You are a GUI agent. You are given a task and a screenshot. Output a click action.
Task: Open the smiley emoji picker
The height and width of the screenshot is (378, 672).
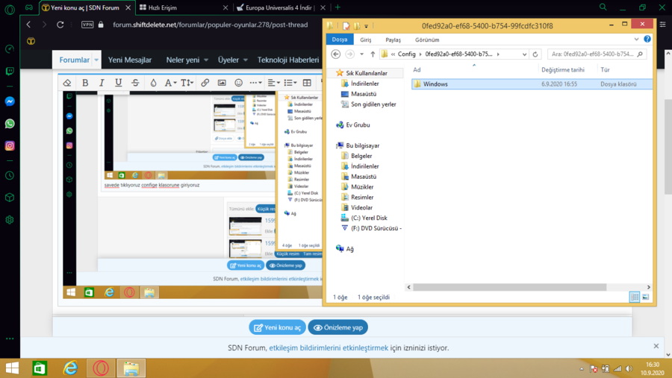pyautogui.click(x=239, y=83)
